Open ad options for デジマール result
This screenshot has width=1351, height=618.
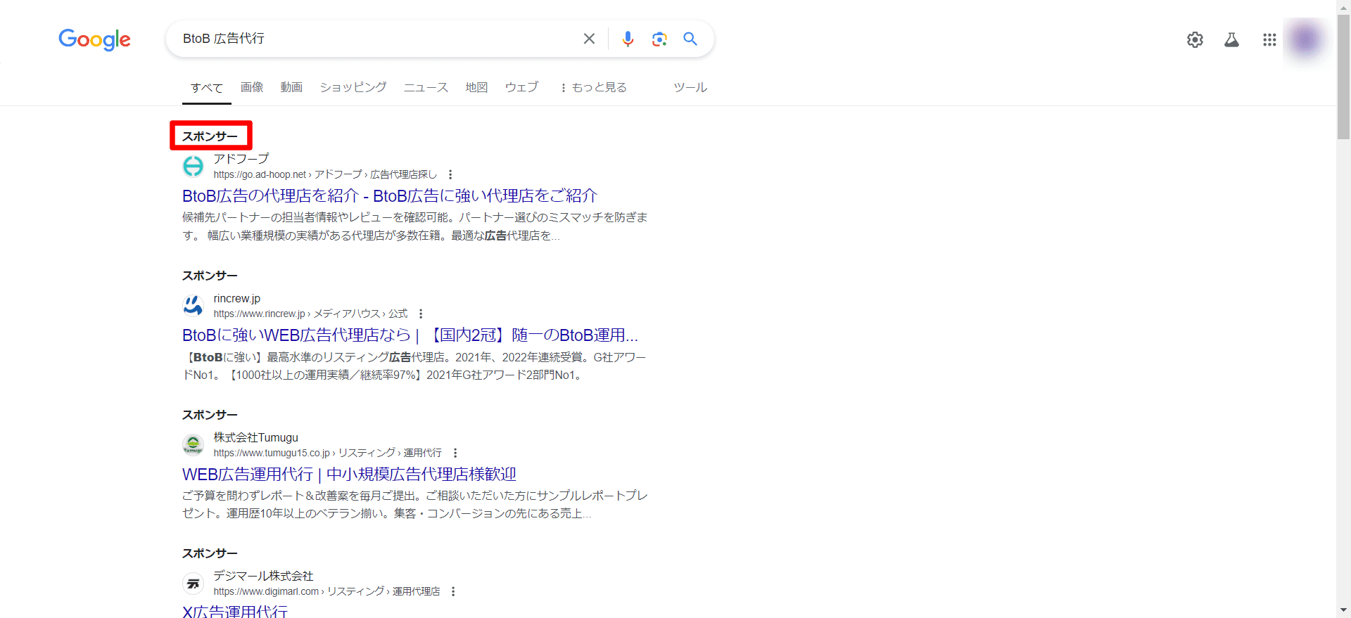pyautogui.click(x=453, y=591)
